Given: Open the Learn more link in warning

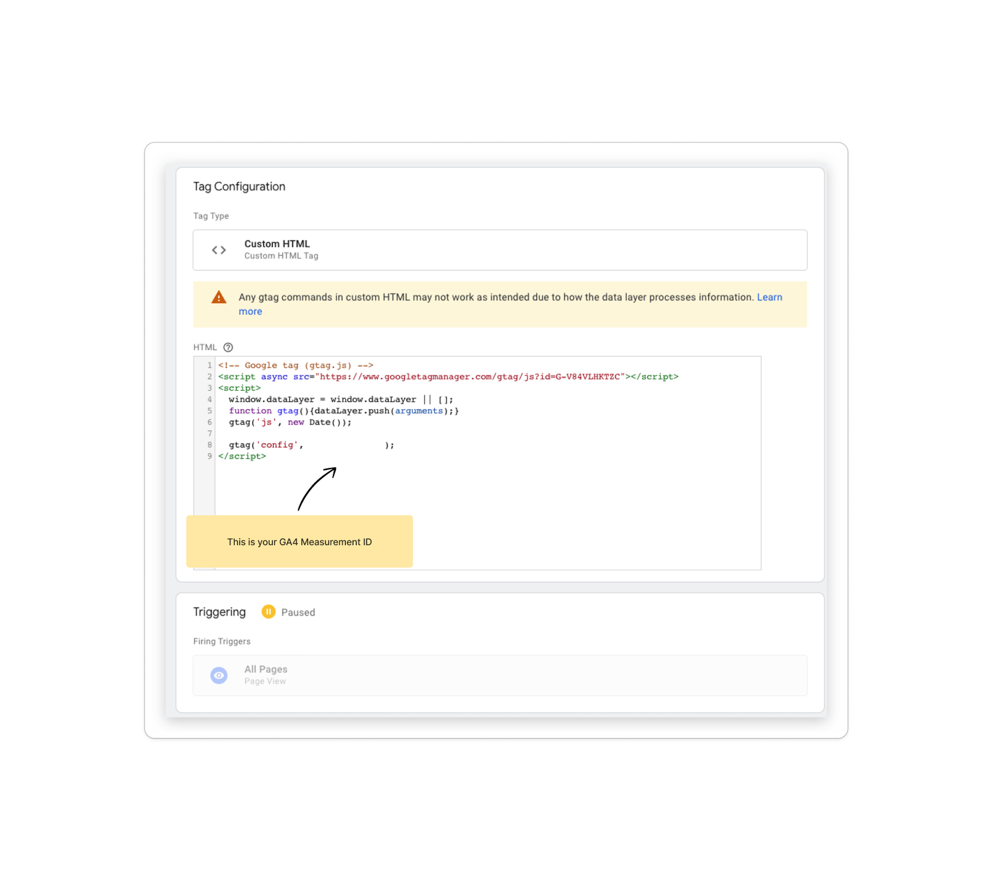Looking at the screenshot, I should (769, 298).
